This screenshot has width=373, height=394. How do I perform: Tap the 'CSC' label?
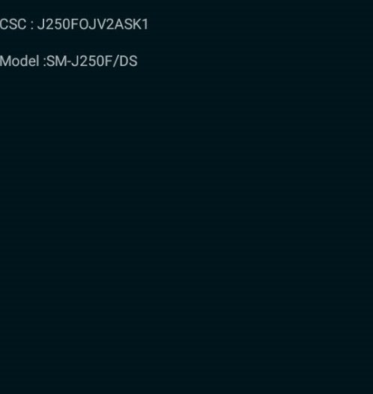coord(13,24)
